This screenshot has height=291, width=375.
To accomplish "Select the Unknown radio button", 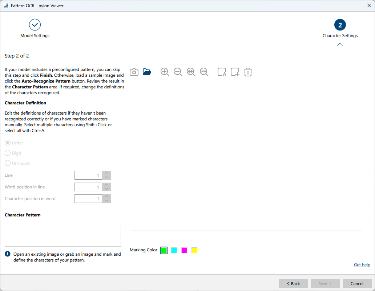I will pos(8,163).
